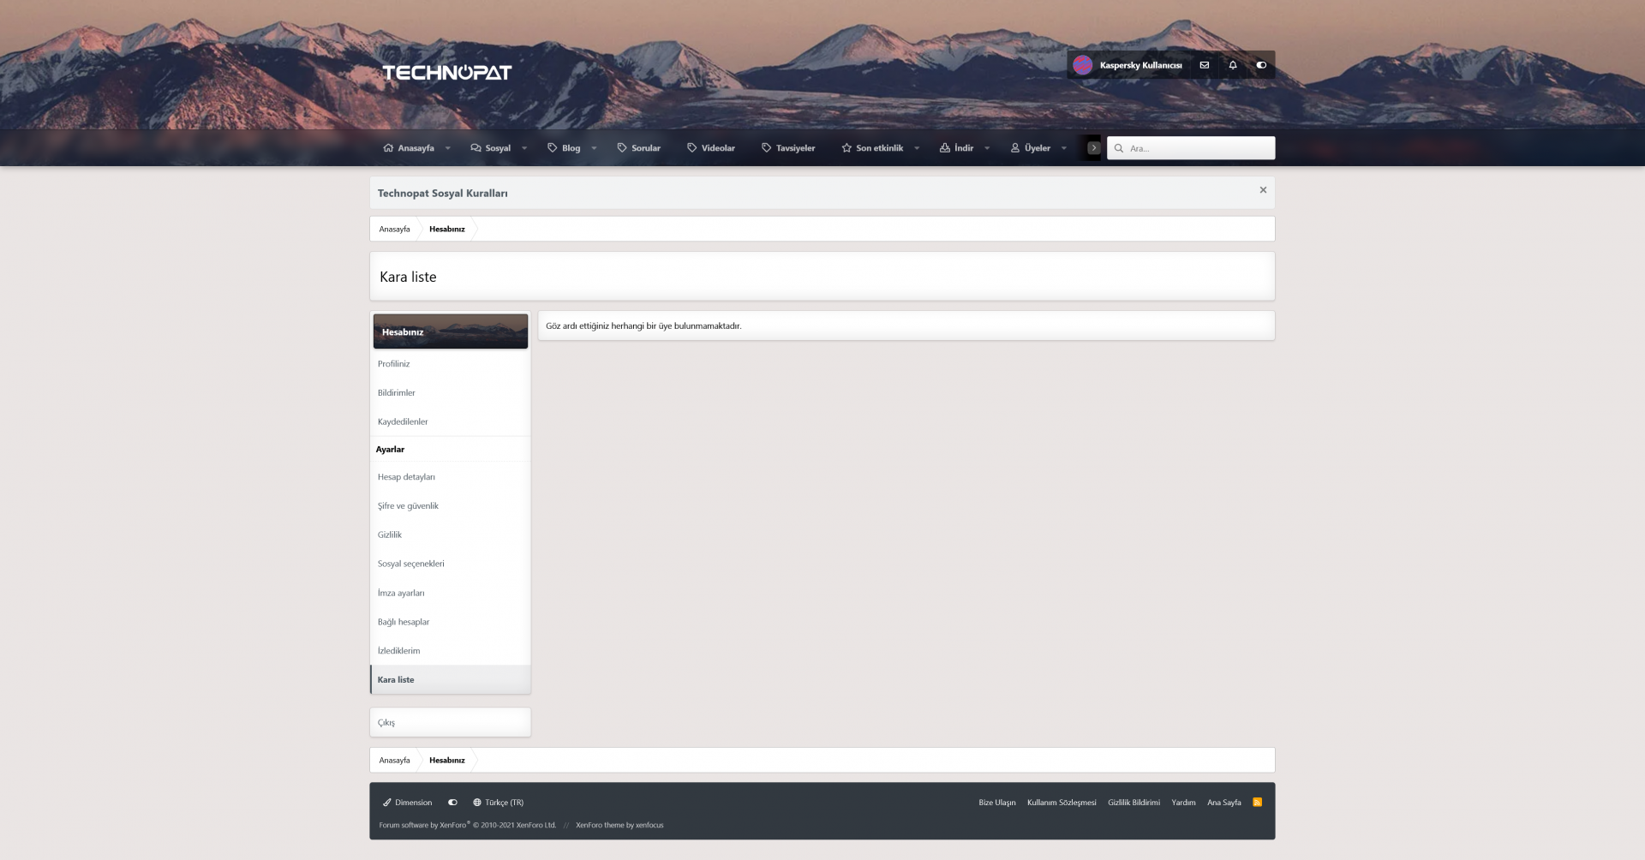Open Gizlilik settings in the sidebar
Viewport: 1645px width, 860px height.
click(451, 535)
